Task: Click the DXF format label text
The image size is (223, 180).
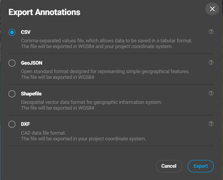Action: pyautogui.click(x=25, y=124)
